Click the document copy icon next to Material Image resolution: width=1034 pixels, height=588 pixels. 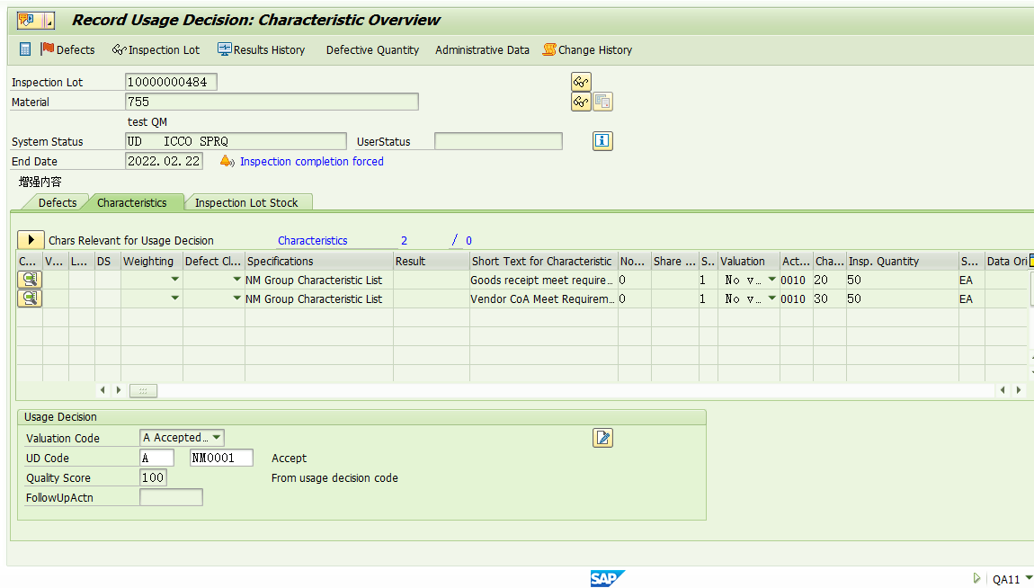pyautogui.click(x=602, y=102)
